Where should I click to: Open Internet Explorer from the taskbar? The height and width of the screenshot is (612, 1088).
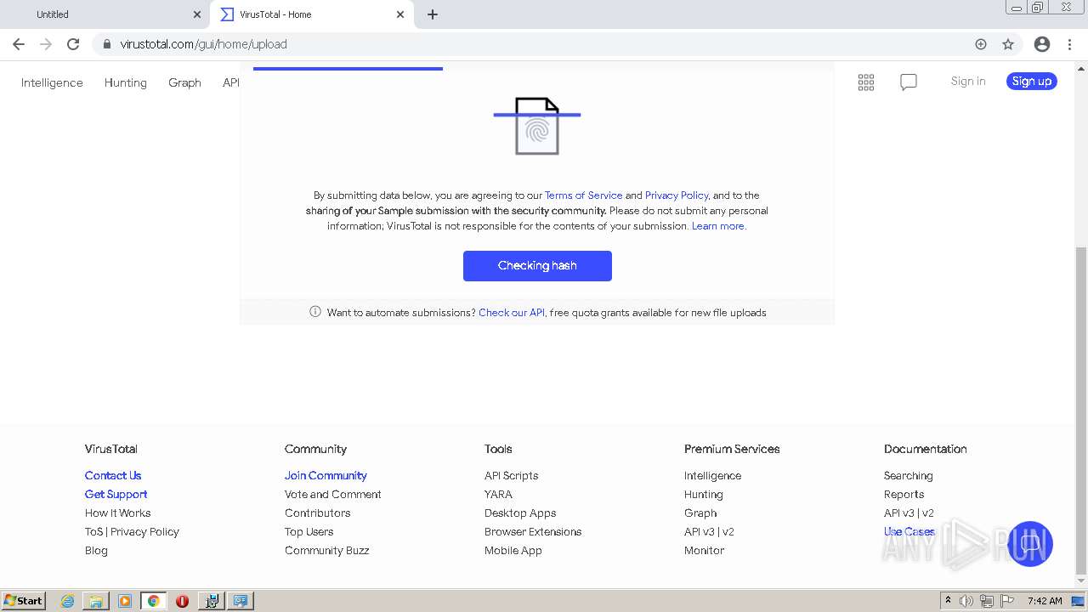[x=67, y=601]
